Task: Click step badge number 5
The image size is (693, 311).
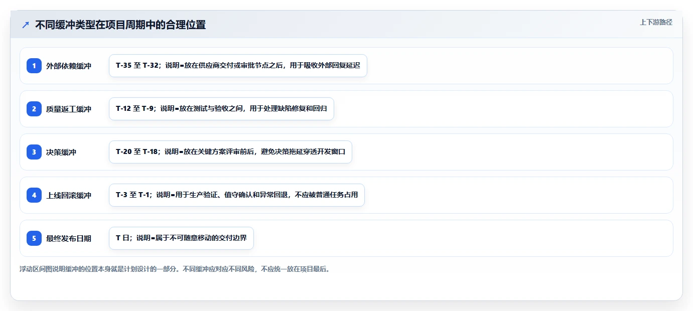Action: [34, 238]
